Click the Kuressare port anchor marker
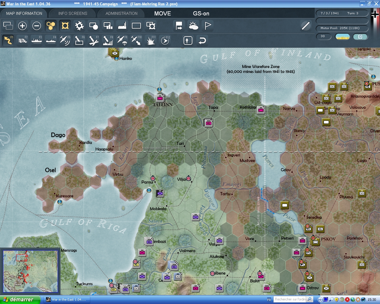 pyautogui.click(x=60, y=202)
